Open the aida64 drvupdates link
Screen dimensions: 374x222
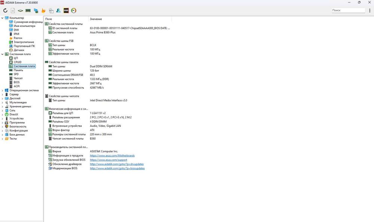(x=117, y=164)
